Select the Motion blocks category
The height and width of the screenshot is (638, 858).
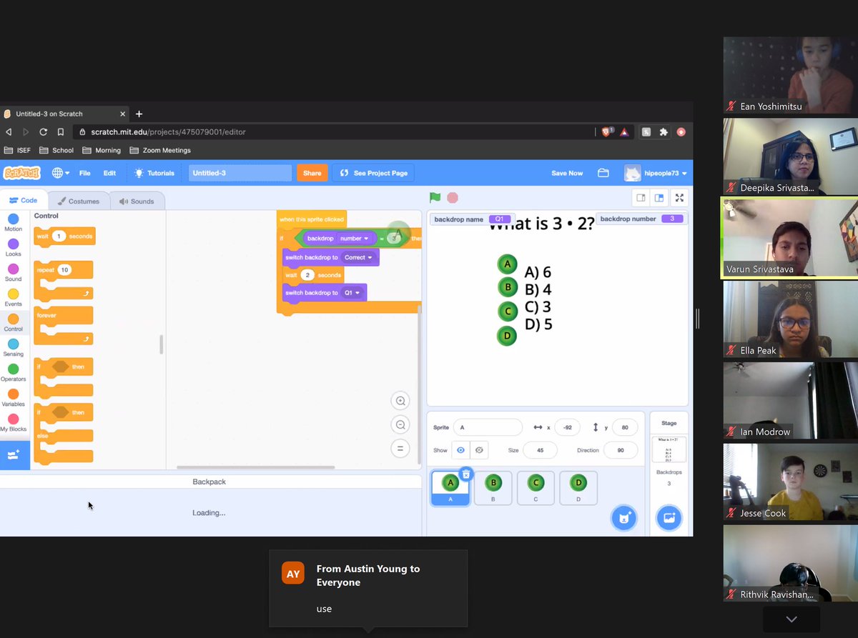[14, 224]
